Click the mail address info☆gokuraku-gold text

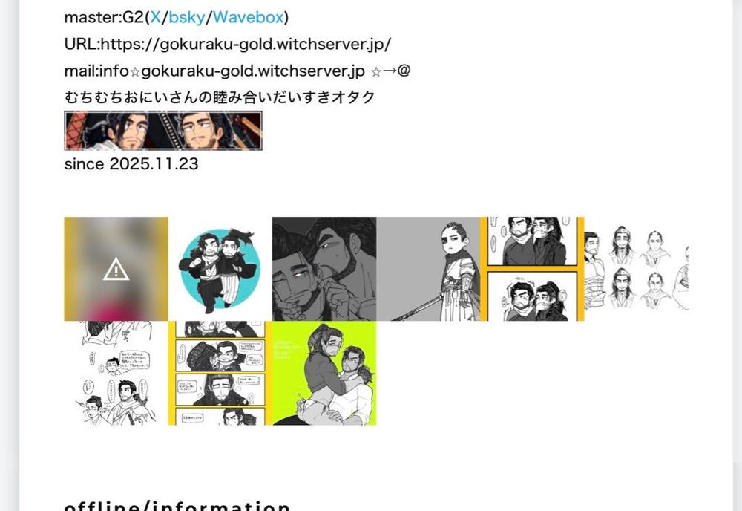[x=232, y=71]
